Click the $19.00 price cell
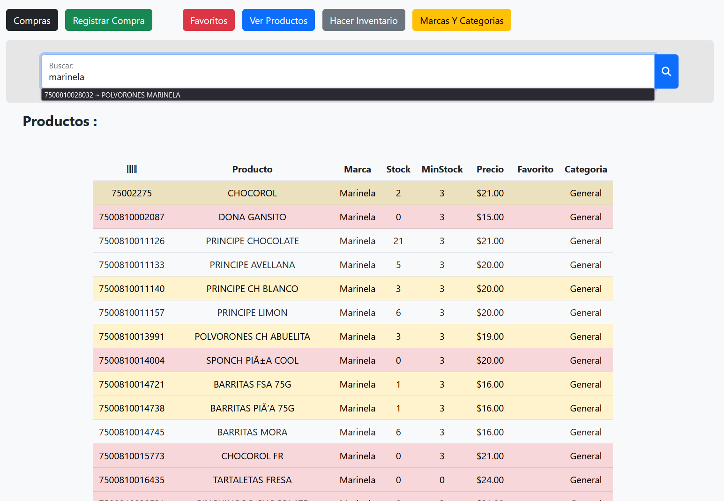Image resolution: width=724 pixels, height=501 pixels. click(x=490, y=336)
